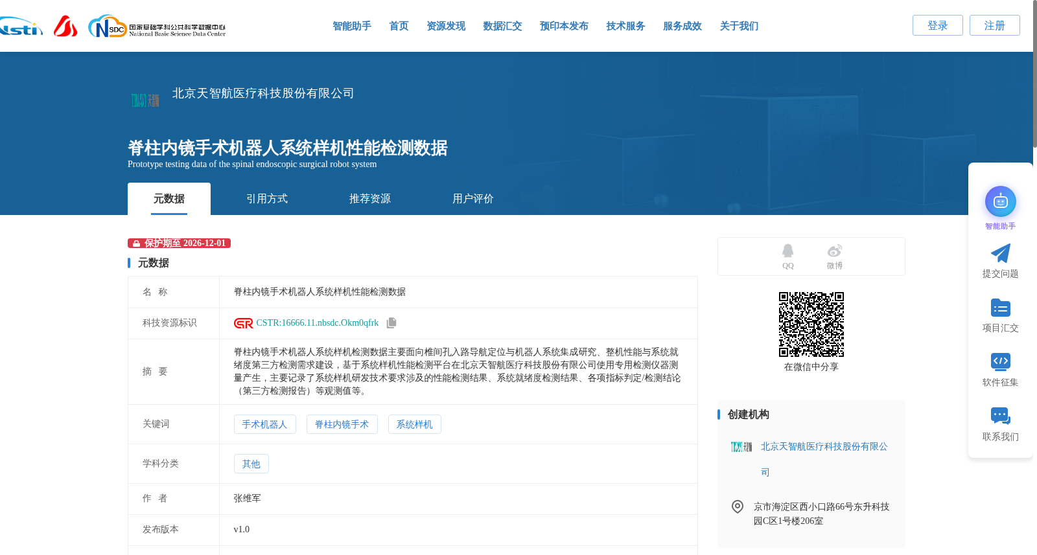This screenshot has height=555, width=1037.
Task: Click the 其他 subject category tag
Action: pyautogui.click(x=251, y=464)
